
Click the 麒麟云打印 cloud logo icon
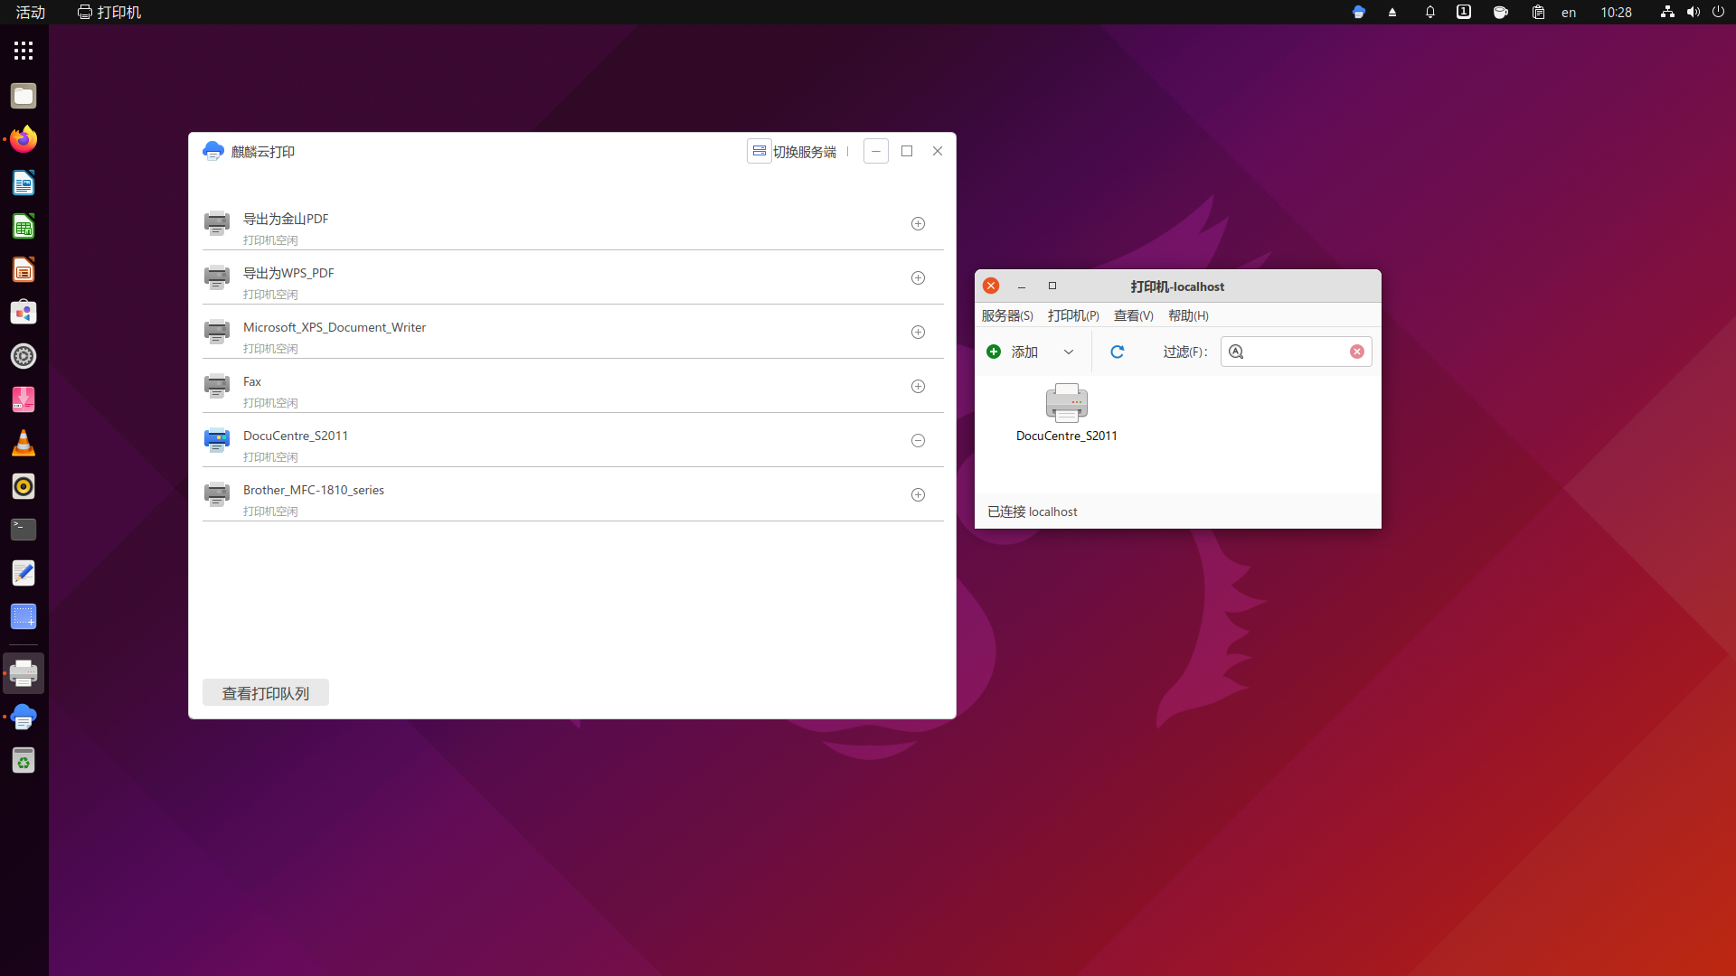213,151
